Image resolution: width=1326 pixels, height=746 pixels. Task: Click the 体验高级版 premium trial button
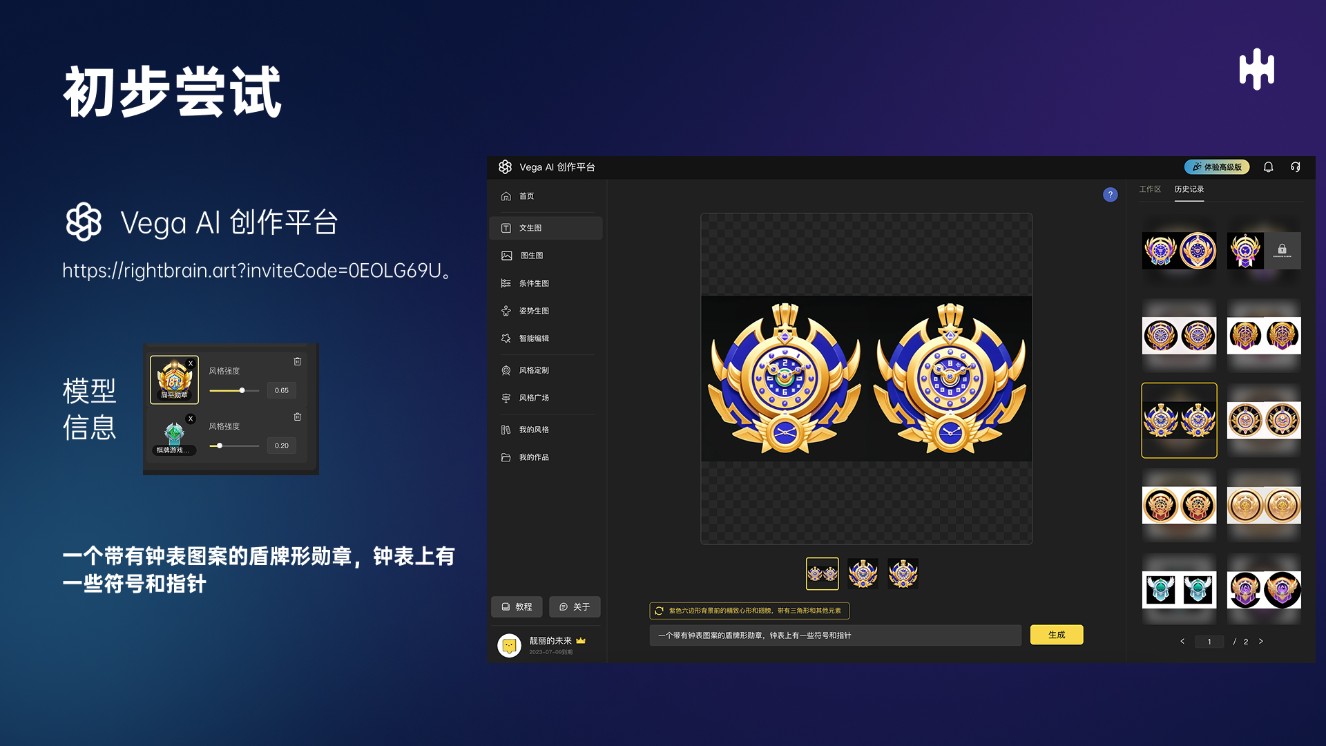[1217, 167]
